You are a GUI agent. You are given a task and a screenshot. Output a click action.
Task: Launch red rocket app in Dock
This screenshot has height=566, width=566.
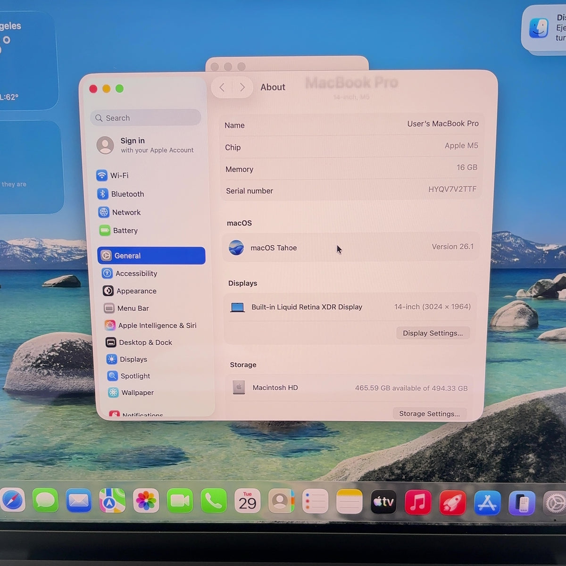[452, 503]
